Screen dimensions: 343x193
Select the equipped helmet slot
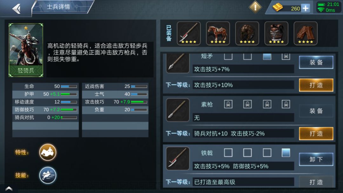point(247,33)
